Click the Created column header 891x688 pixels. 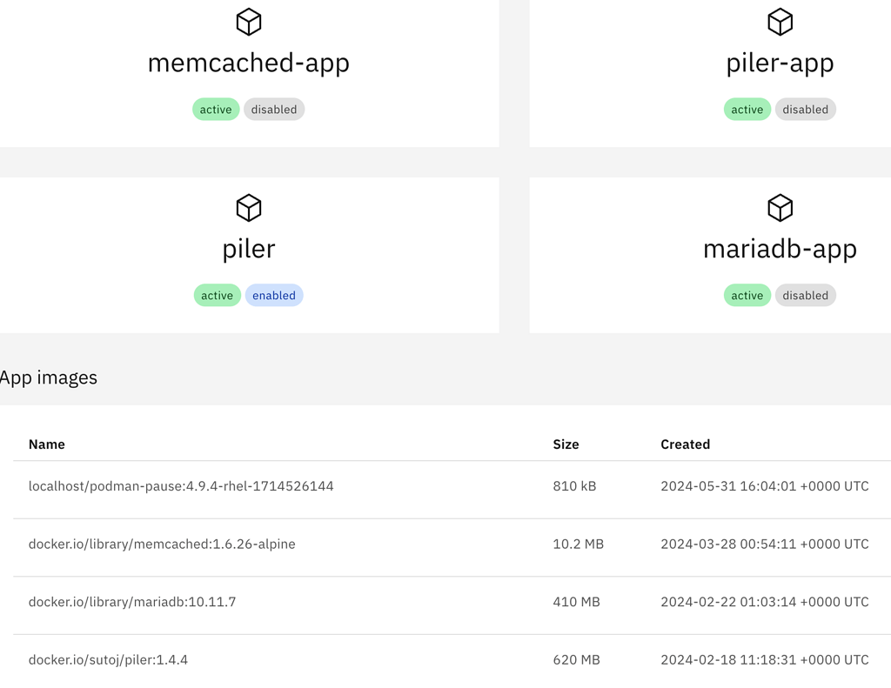[x=686, y=444]
